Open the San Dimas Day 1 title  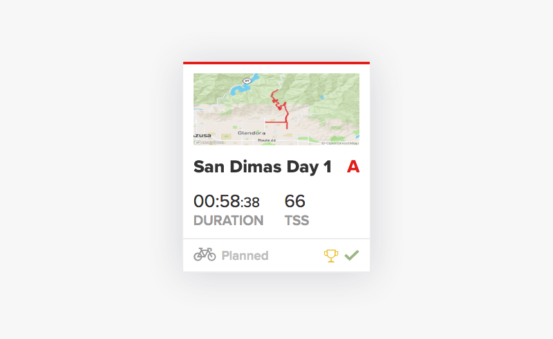(262, 167)
